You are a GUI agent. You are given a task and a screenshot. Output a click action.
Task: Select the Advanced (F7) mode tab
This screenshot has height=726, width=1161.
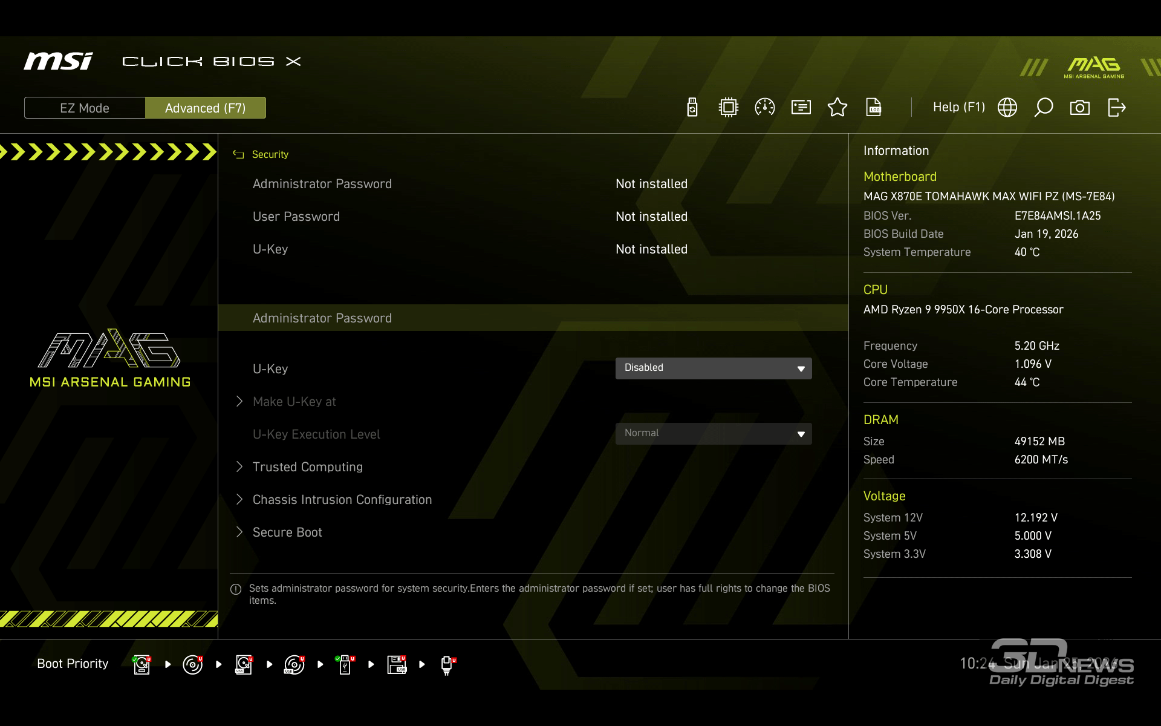[206, 108]
